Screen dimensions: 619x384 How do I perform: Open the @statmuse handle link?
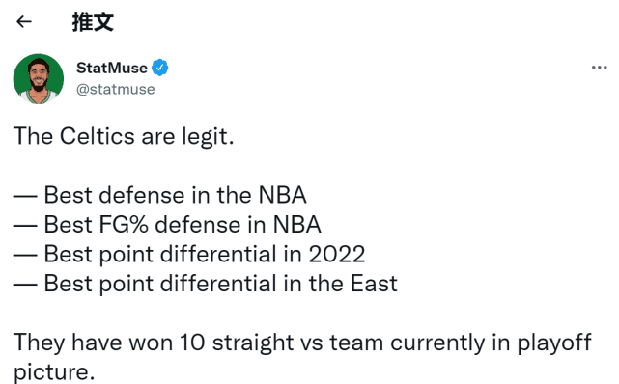115,90
